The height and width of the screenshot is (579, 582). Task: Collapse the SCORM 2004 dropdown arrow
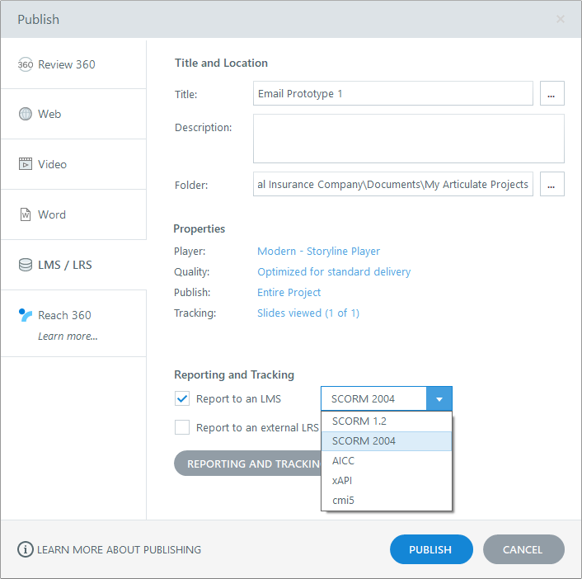pos(439,399)
